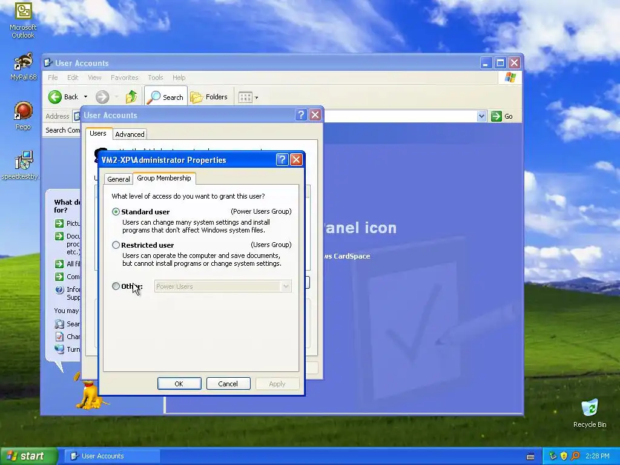Open the File menu
The width and height of the screenshot is (620, 465).
(x=53, y=77)
